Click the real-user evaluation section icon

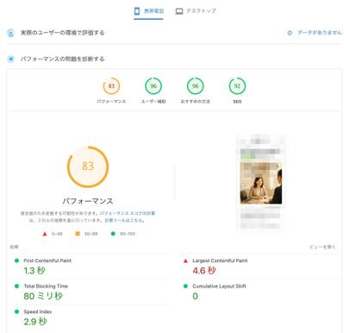[x=10, y=33]
